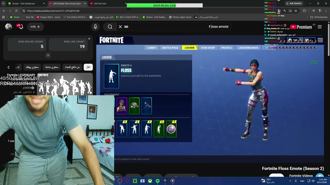Open the Xbox app from the taskbar
The image size is (330, 185).
coord(150,181)
